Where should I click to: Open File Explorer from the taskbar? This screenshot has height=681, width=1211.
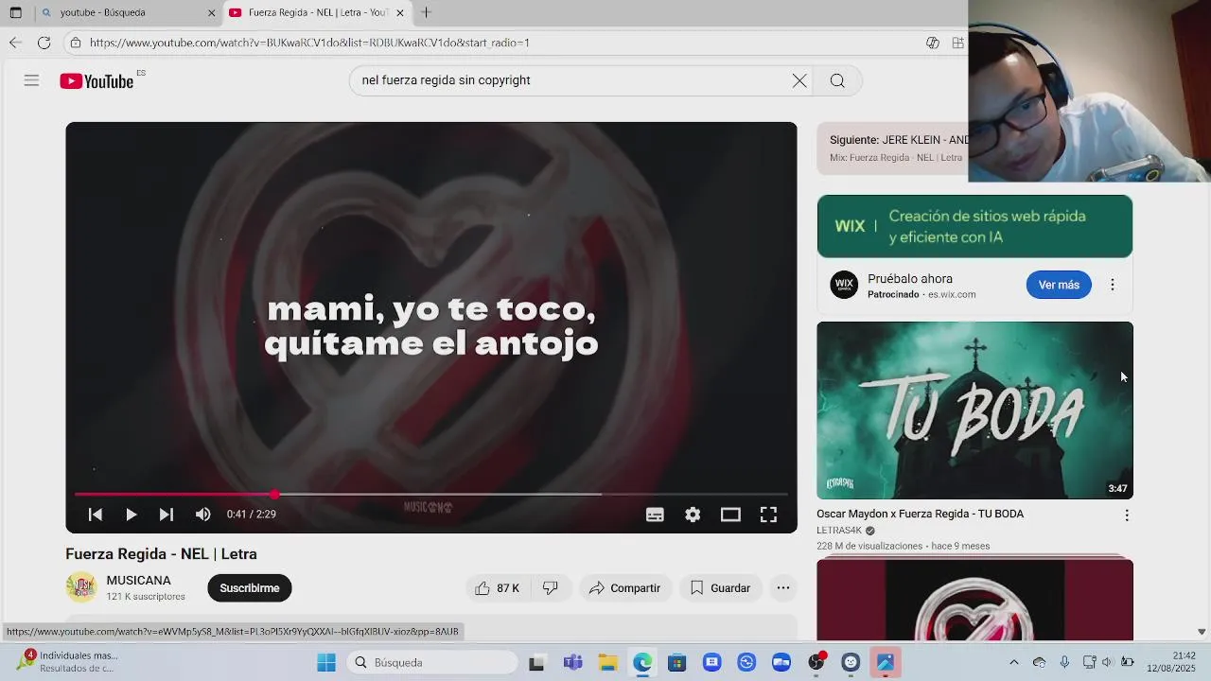pyautogui.click(x=607, y=662)
